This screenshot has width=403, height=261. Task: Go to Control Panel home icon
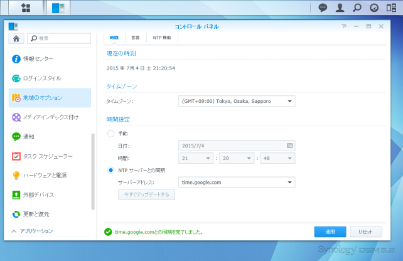(x=16, y=38)
